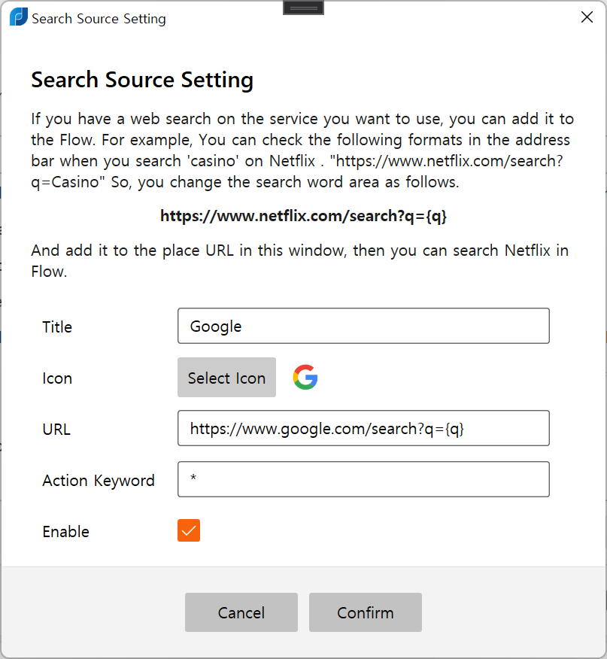Viewport: 607px width, 659px height.
Task: Click the Google logo icon preview
Action: pyautogui.click(x=305, y=377)
